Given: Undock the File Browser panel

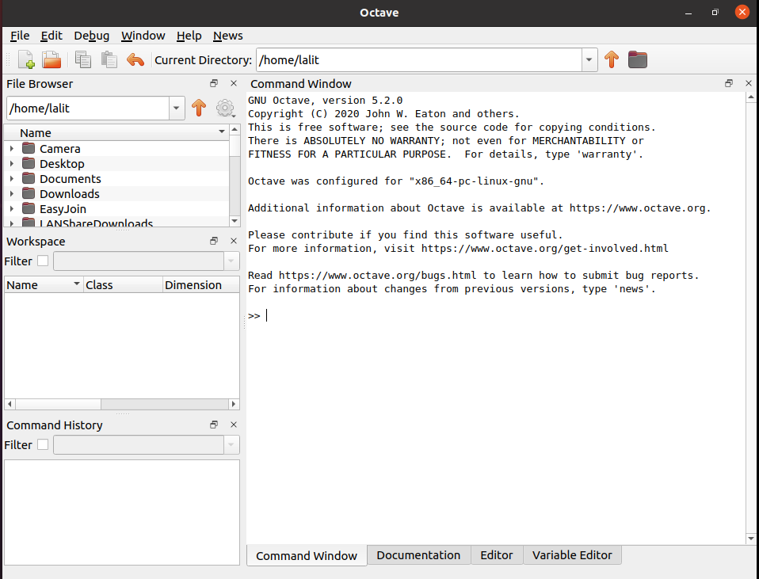Looking at the screenshot, I should point(213,83).
